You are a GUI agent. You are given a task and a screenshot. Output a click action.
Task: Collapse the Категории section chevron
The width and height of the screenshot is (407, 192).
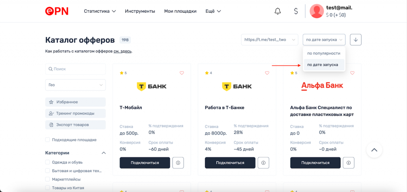point(104,153)
